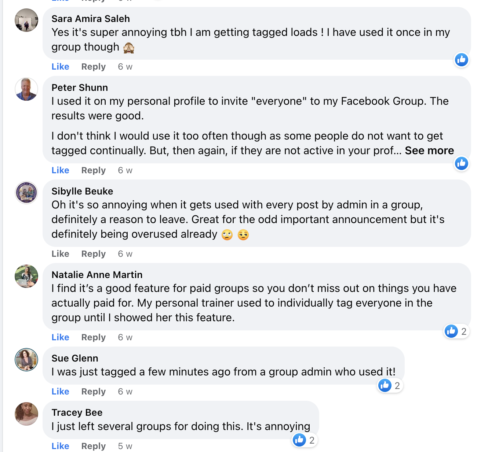Like Sibylle Beuke's comment
Image resolution: width=499 pixels, height=452 pixels.
tap(60, 254)
